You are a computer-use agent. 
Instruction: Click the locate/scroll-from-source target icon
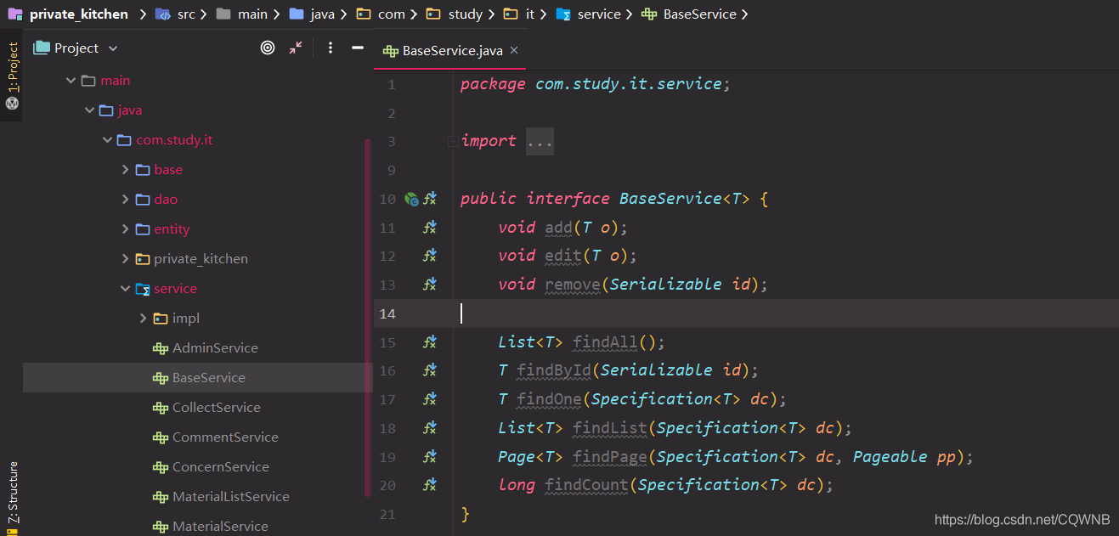268,48
